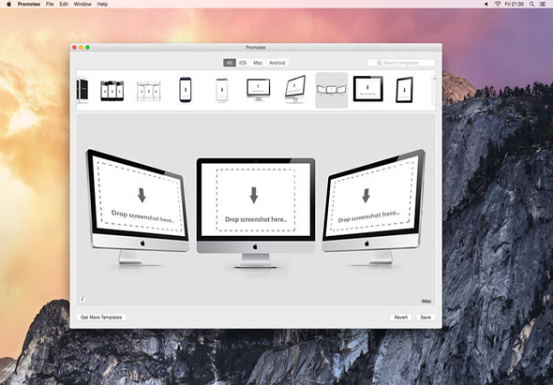Filter templates by iOS

243,63
